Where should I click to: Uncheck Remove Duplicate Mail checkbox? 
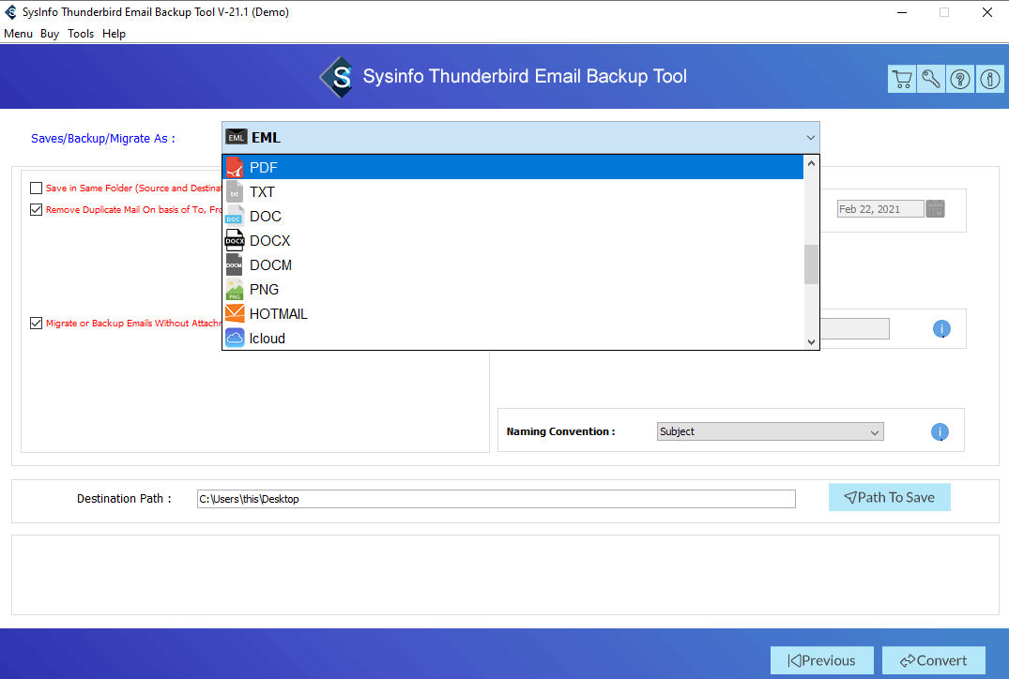pyautogui.click(x=37, y=210)
